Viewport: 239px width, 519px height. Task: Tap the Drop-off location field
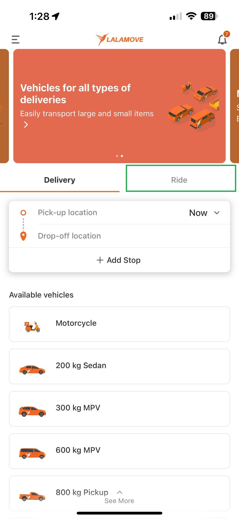[133, 236]
